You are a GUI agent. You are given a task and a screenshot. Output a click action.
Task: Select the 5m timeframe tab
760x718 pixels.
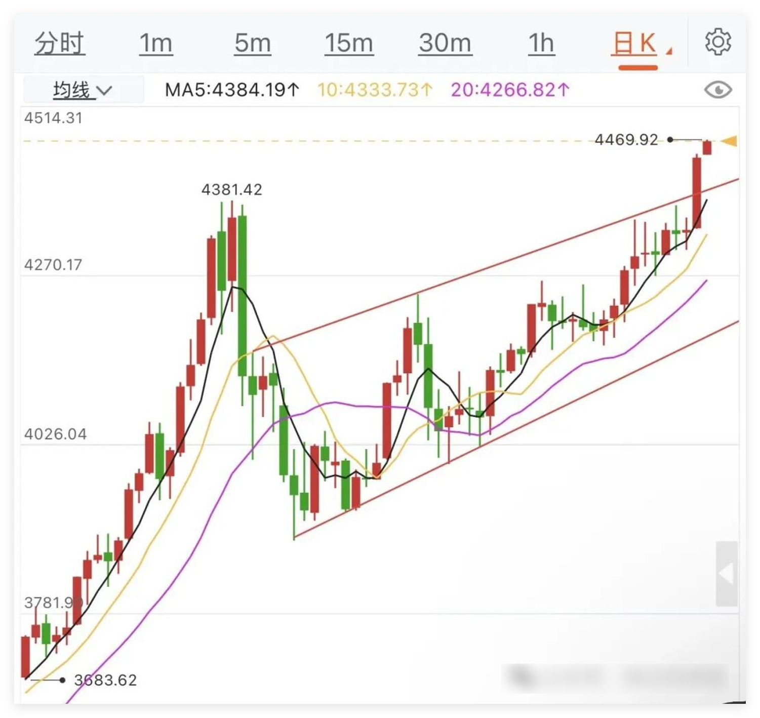(x=253, y=44)
